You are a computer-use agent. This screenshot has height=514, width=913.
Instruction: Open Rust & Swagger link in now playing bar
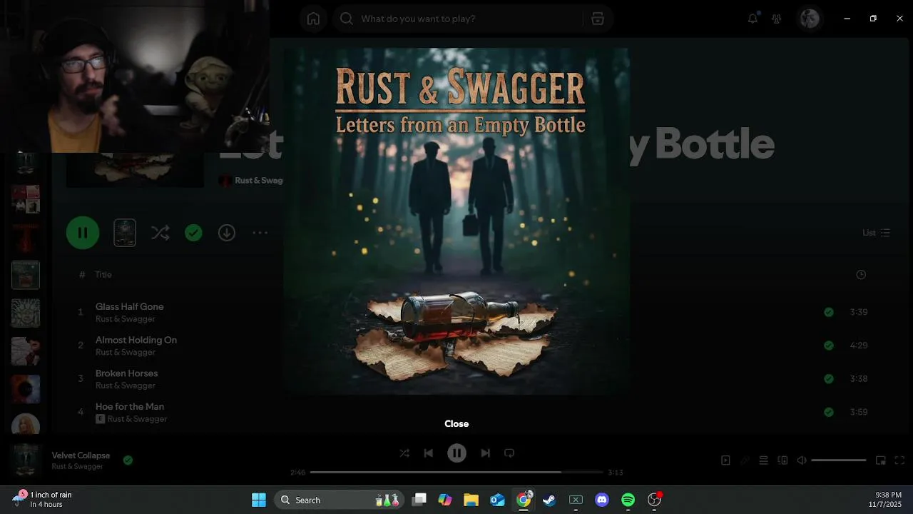pos(77,467)
